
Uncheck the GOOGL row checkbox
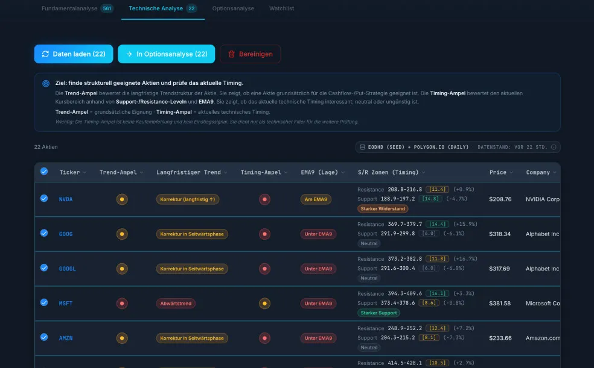44,268
